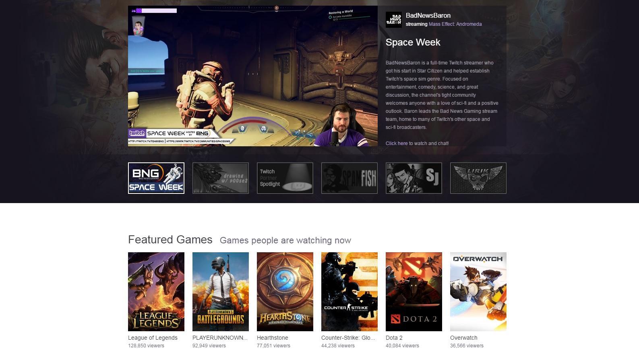Open PLAYERUNKNOWN'S BATTLEGROUNDS box art
This screenshot has height=355, width=639.
tap(221, 292)
